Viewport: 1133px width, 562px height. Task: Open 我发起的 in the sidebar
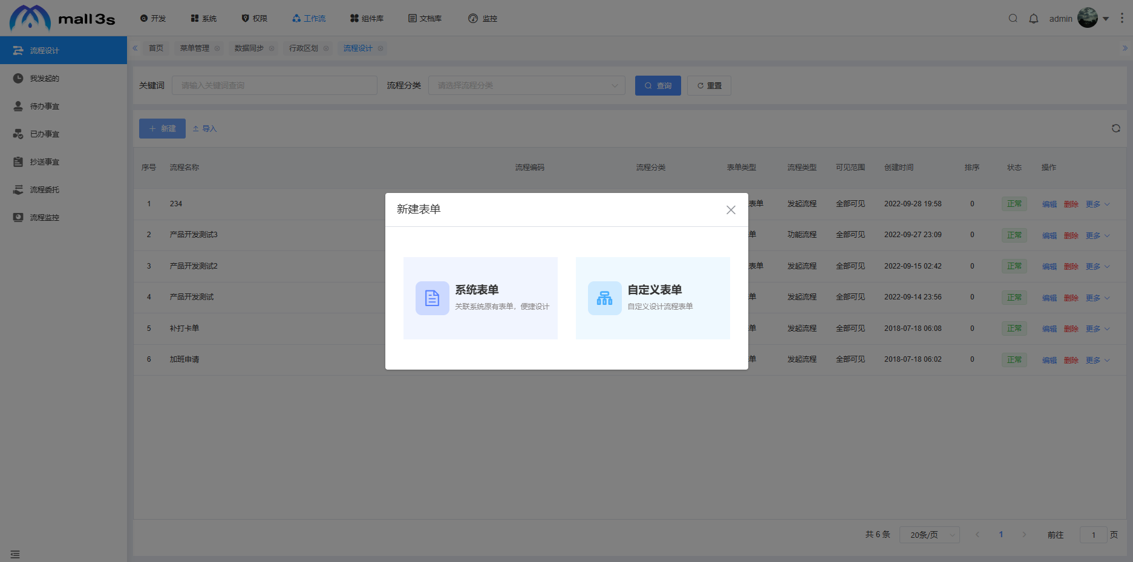coord(64,78)
